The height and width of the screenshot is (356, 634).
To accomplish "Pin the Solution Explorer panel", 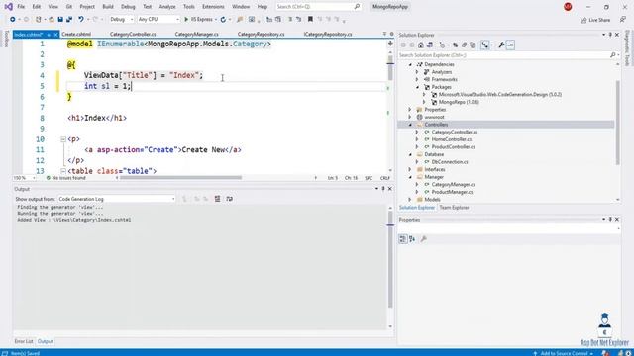I will [610, 35].
